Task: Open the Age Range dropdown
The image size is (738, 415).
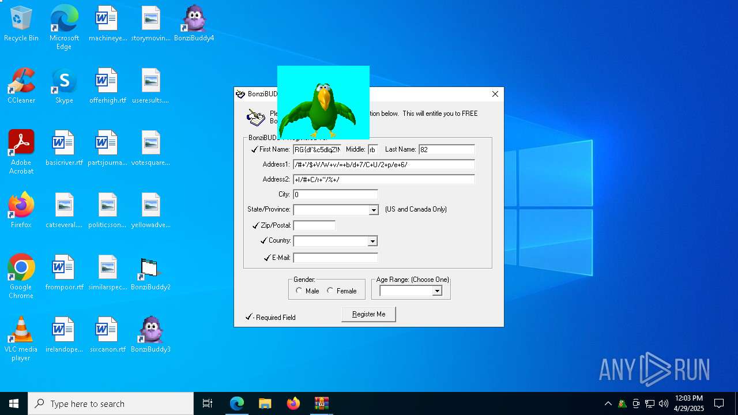Action: coord(437,291)
